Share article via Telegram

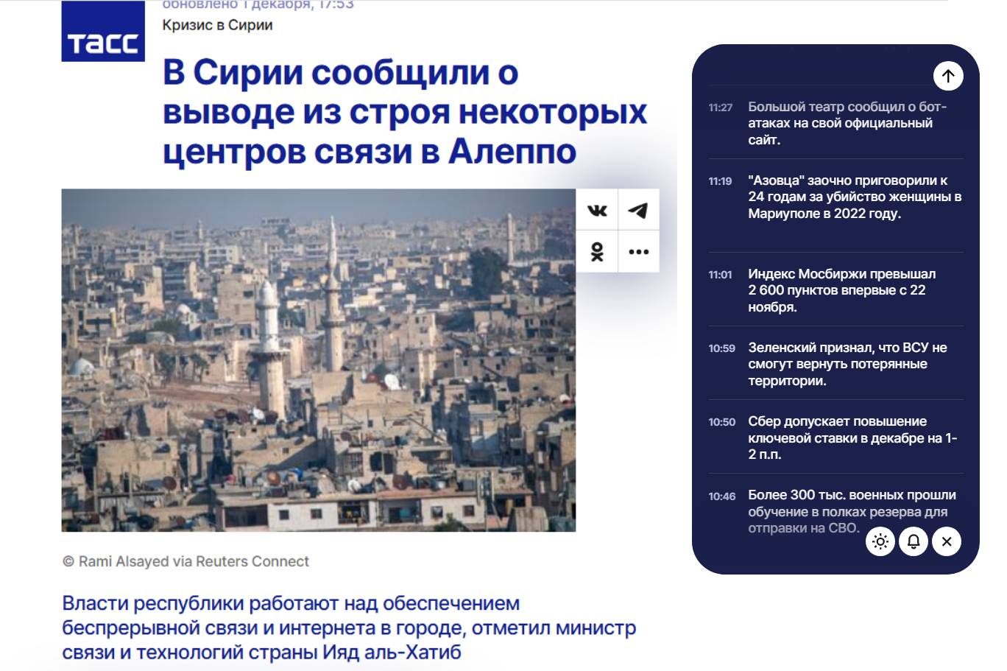pyautogui.click(x=638, y=211)
